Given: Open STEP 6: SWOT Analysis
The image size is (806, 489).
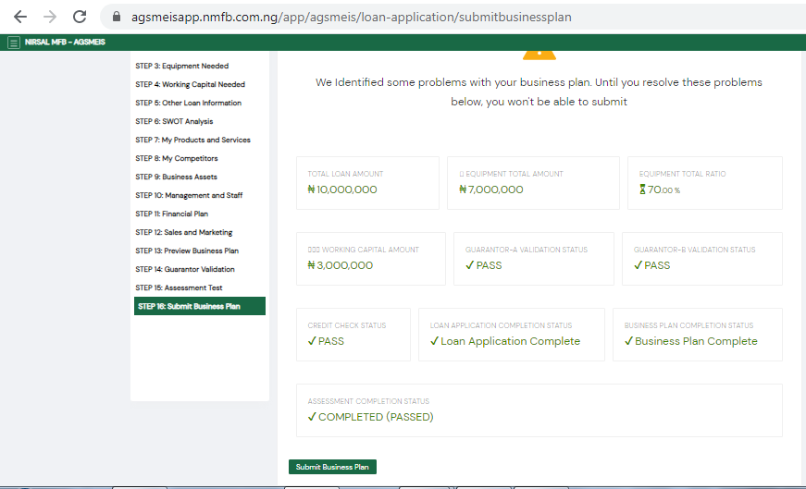Looking at the screenshot, I should (174, 121).
